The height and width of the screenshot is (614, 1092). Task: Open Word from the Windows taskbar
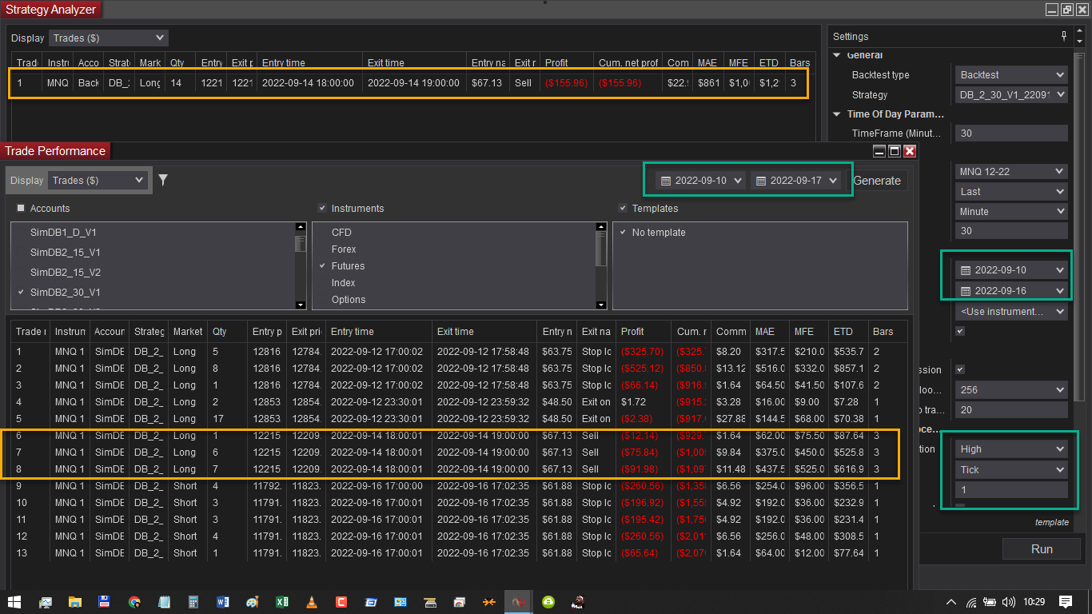point(223,602)
